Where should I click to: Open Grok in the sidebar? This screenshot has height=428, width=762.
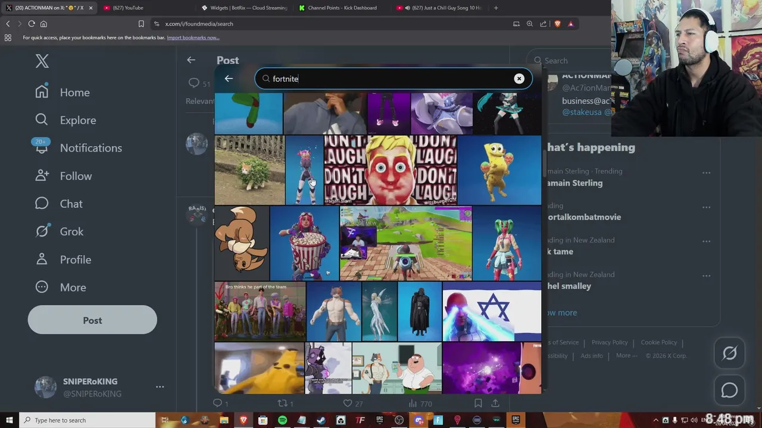pyautogui.click(x=59, y=231)
